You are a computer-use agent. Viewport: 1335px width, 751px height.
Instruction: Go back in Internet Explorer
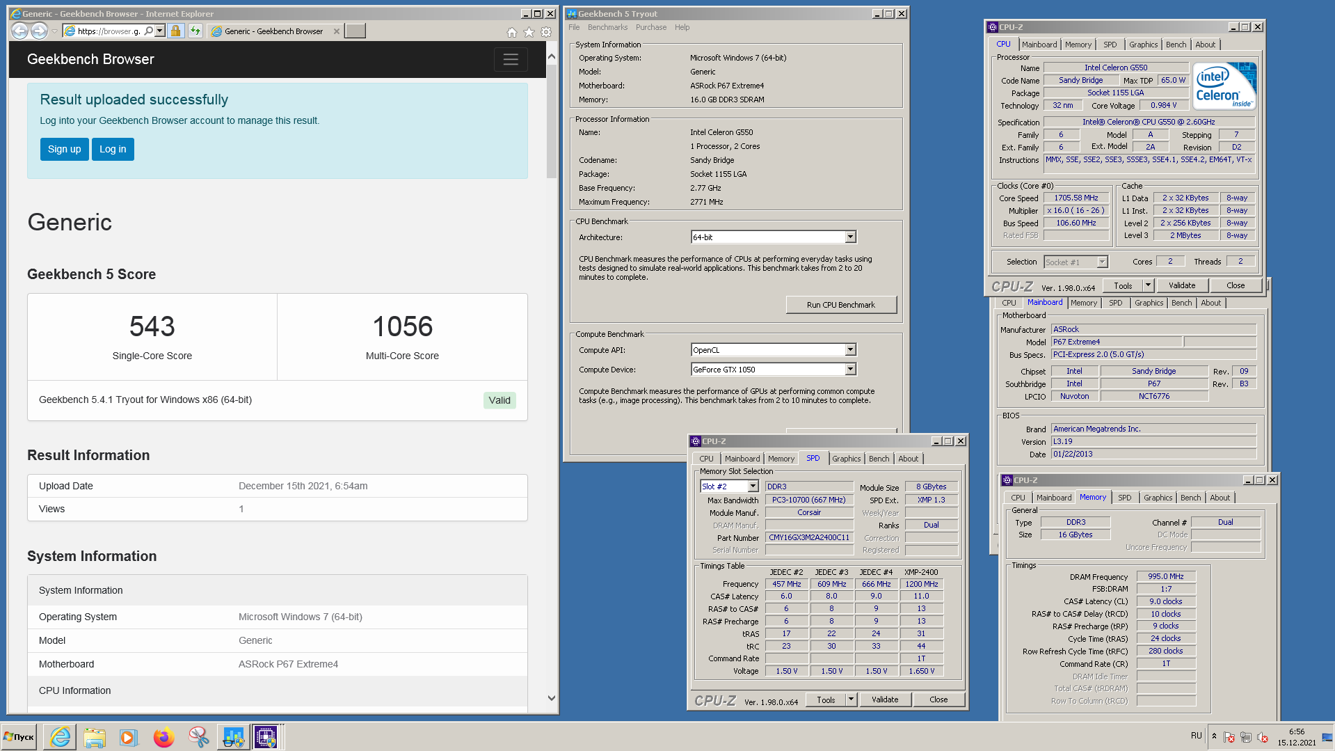(x=19, y=31)
